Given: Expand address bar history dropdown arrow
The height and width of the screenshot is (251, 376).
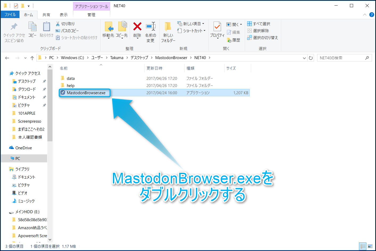Looking at the screenshot, I should 304,58.
